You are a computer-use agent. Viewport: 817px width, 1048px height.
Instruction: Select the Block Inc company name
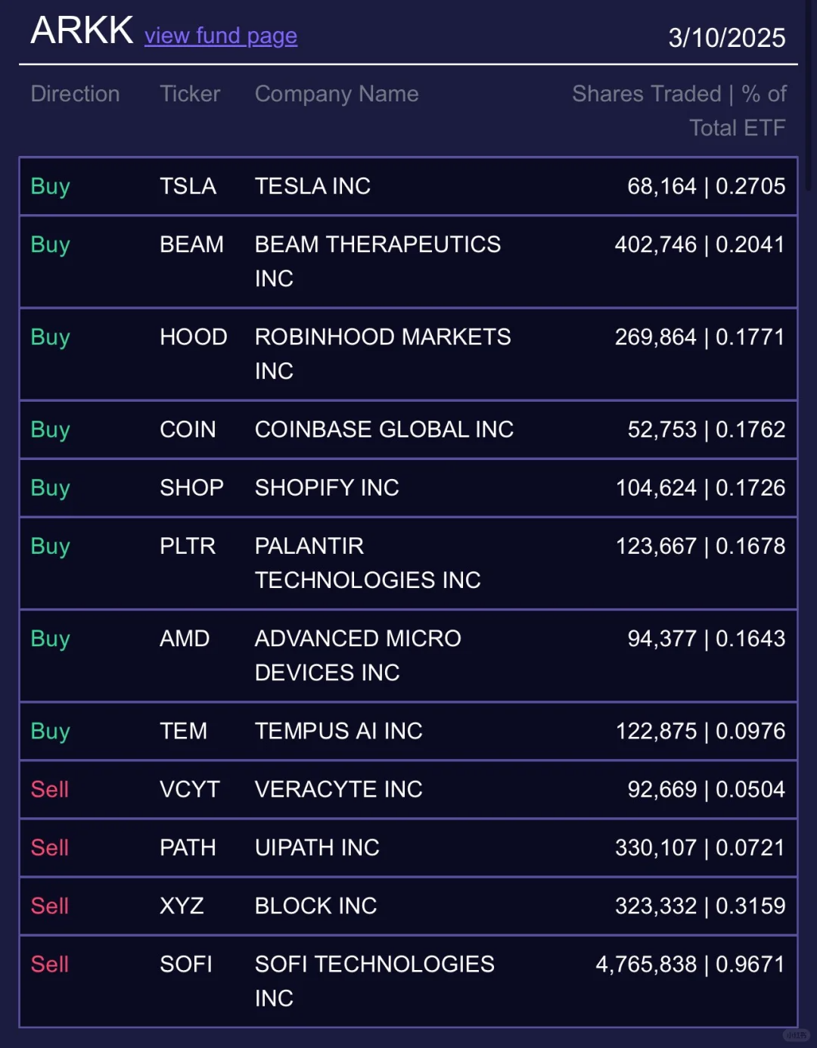[315, 906]
